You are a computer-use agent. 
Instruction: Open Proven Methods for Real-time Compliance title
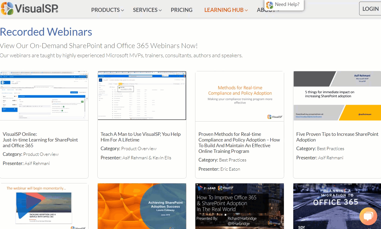[x=239, y=143]
